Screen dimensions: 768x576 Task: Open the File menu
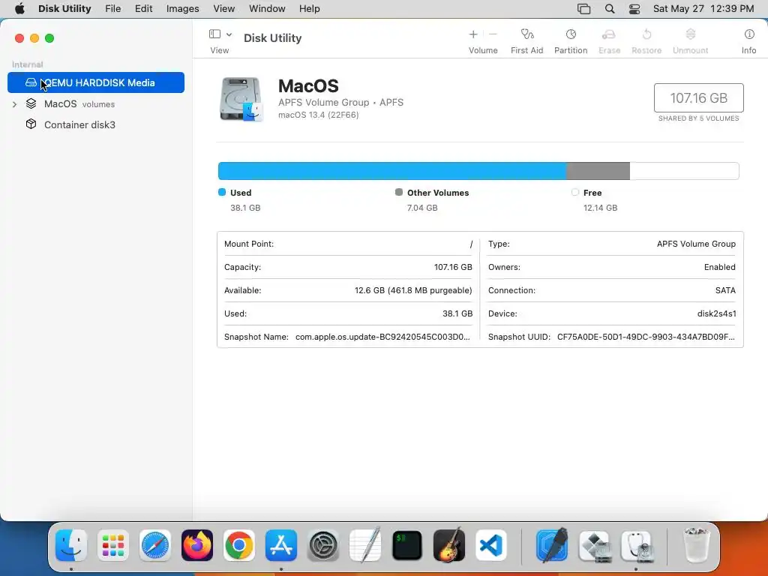(113, 8)
